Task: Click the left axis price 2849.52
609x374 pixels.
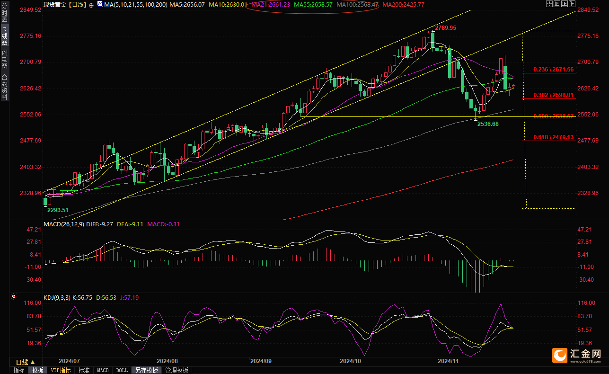Action: click(x=30, y=10)
